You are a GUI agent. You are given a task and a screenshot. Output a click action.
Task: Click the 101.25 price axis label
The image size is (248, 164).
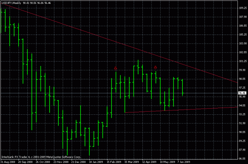243,61
